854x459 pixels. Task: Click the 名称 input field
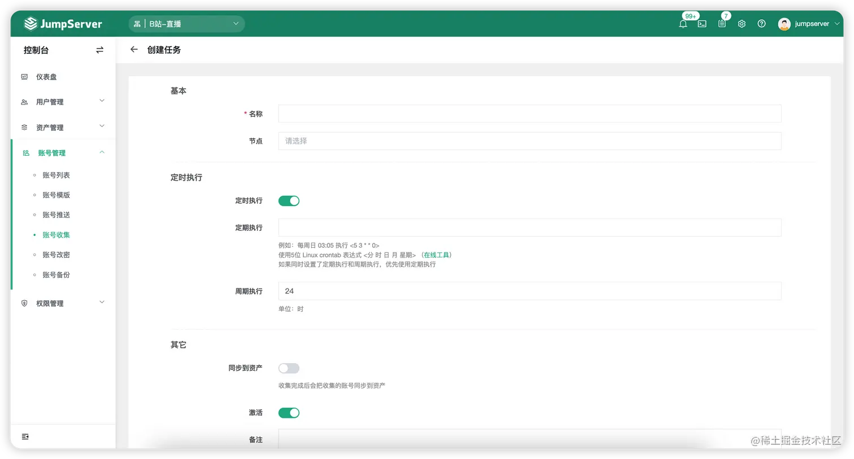click(529, 113)
